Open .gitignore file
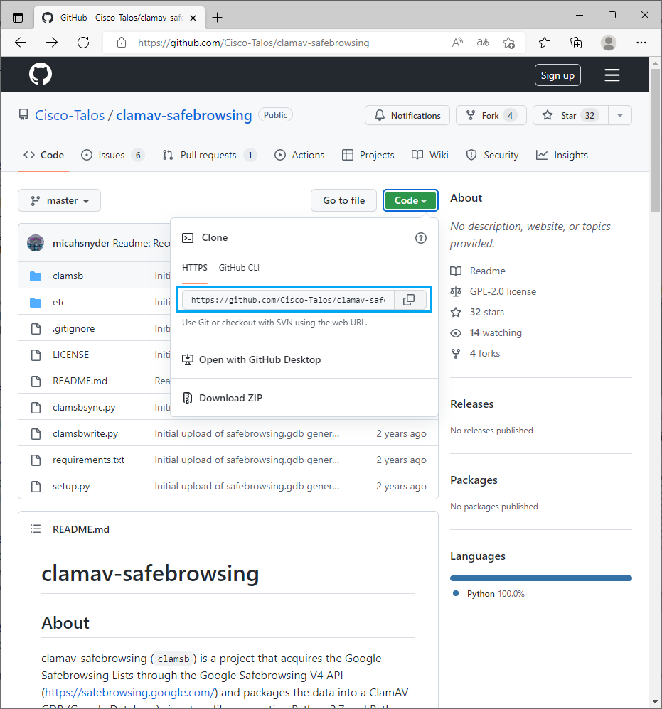The height and width of the screenshot is (709, 662). [x=74, y=329]
